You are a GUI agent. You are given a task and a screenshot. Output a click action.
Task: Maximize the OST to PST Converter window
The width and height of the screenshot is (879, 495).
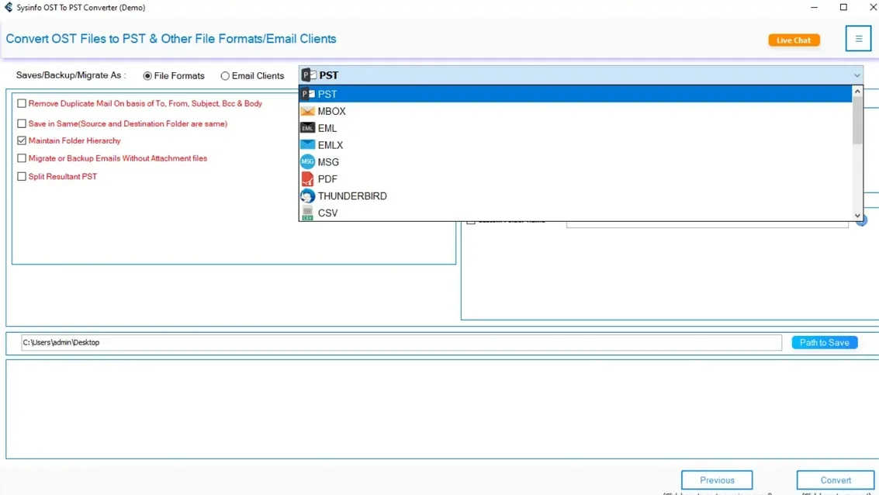pos(843,7)
